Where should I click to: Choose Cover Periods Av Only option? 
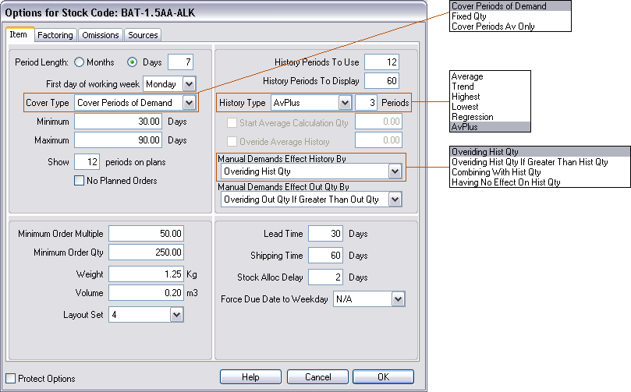(x=510, y=26)
